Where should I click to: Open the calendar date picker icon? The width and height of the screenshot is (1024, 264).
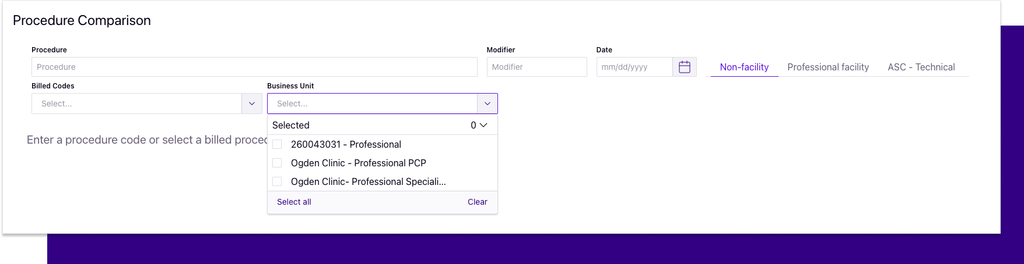[x=685, y=67]
